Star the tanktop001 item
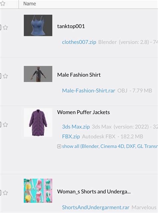Image resolution: width=158 pixels, height=213 pixels. click(x=5, y=28)
